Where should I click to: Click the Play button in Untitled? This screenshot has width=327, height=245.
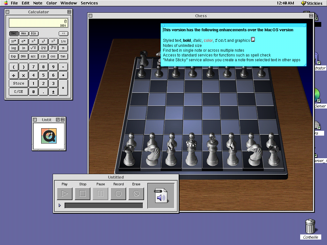(65, 194)
